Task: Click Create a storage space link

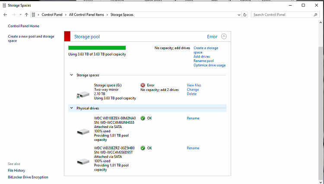Action: point(206,50)
